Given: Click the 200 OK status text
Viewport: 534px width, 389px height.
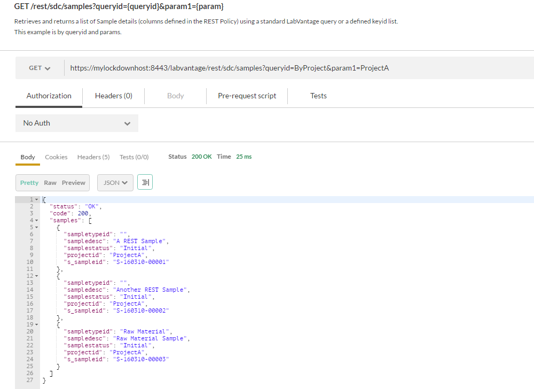Looking at the screenshot, I should pyautogui.click(x=202, y=157).
